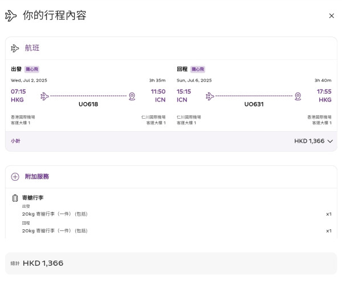Click the plus circle icon beside 附加服務

15,177
